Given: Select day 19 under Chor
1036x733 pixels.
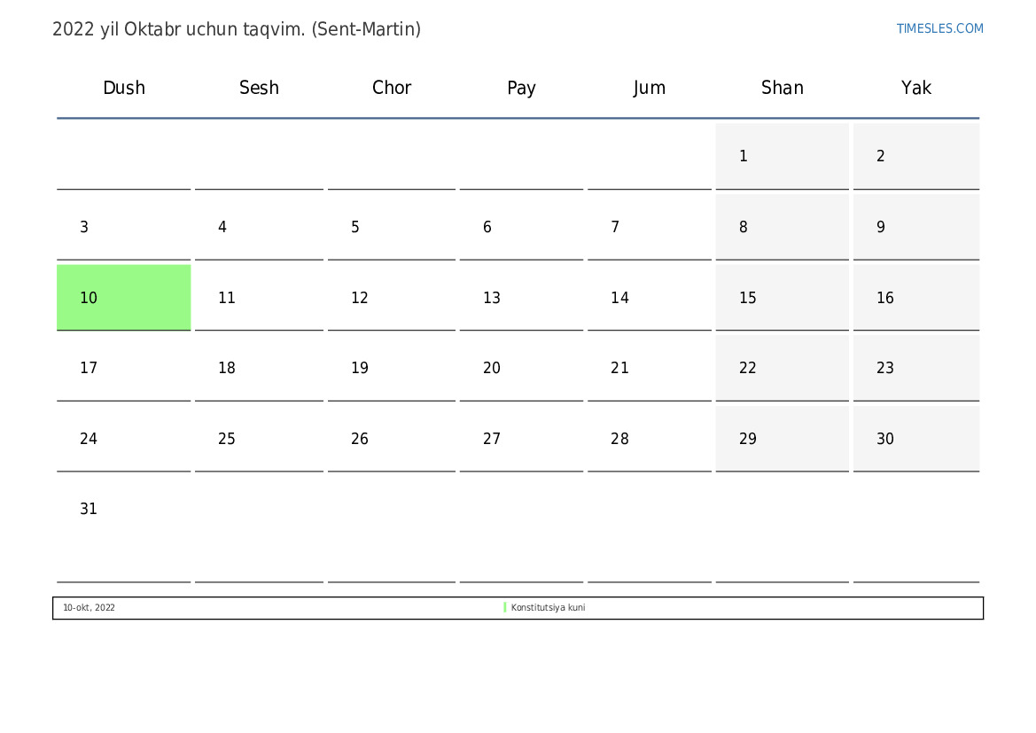Looking at the screenshot, I should (x=391, y=368).
